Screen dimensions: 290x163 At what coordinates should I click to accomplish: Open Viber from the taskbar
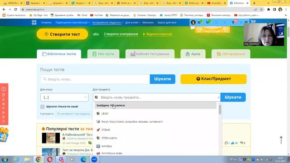point(61,159)
